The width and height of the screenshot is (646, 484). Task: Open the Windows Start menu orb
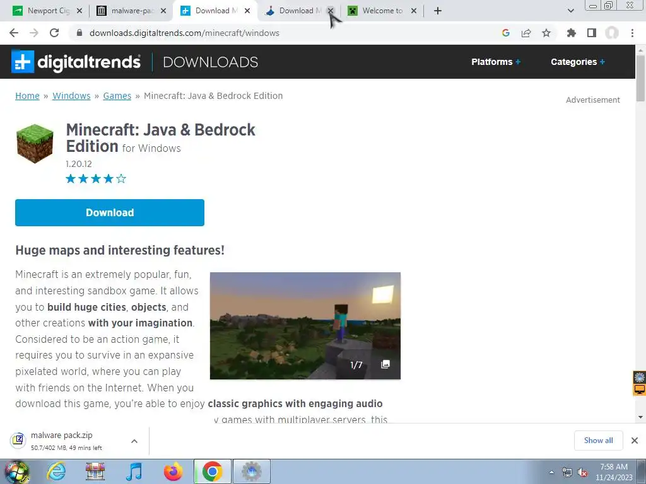(x=16, y=471)
